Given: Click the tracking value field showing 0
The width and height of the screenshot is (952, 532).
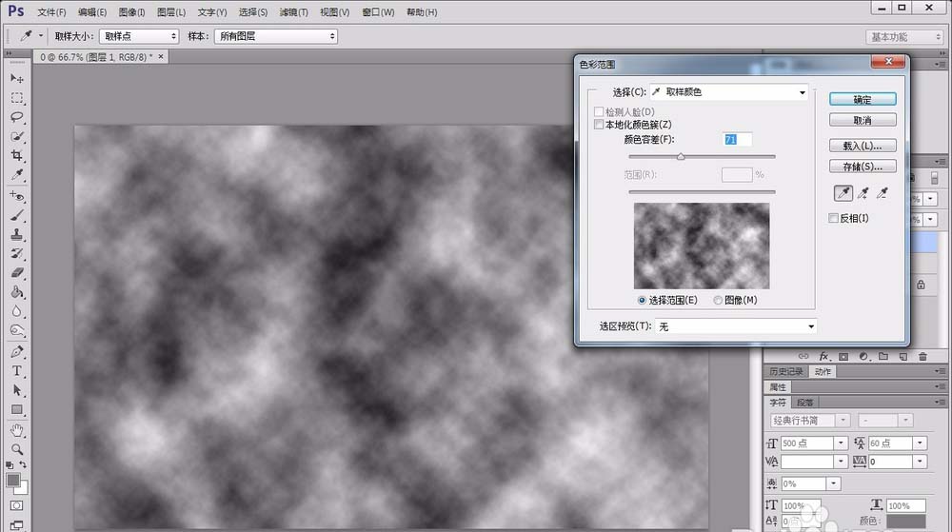Looking at the screenshot, I should 889,462.
